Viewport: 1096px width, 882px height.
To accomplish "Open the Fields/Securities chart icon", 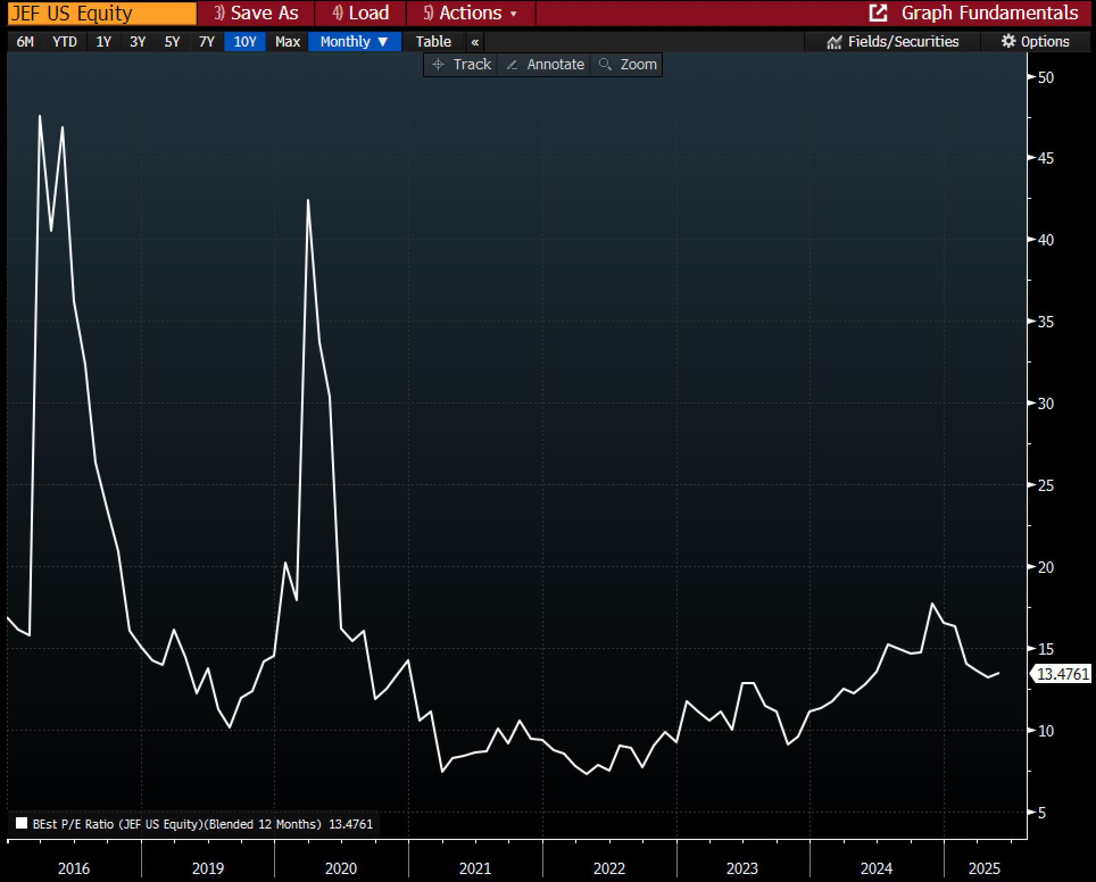I will pyautogui.click(x=834, y=42).
